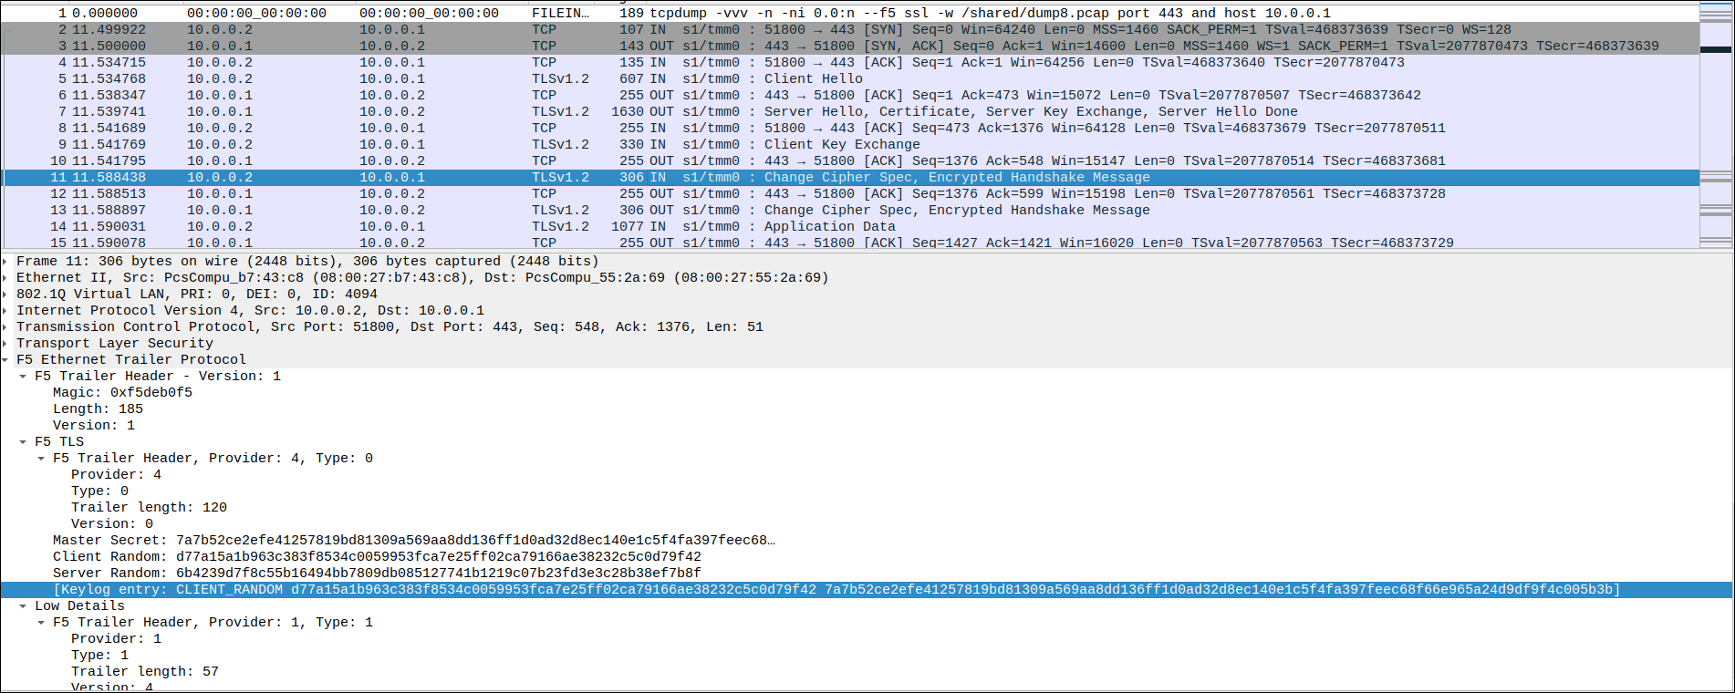This screenshot has height=693, width=1735.
Task: Collapse F5 Ethernet Trailer Protocol section
Action: [x=5, y=360]
